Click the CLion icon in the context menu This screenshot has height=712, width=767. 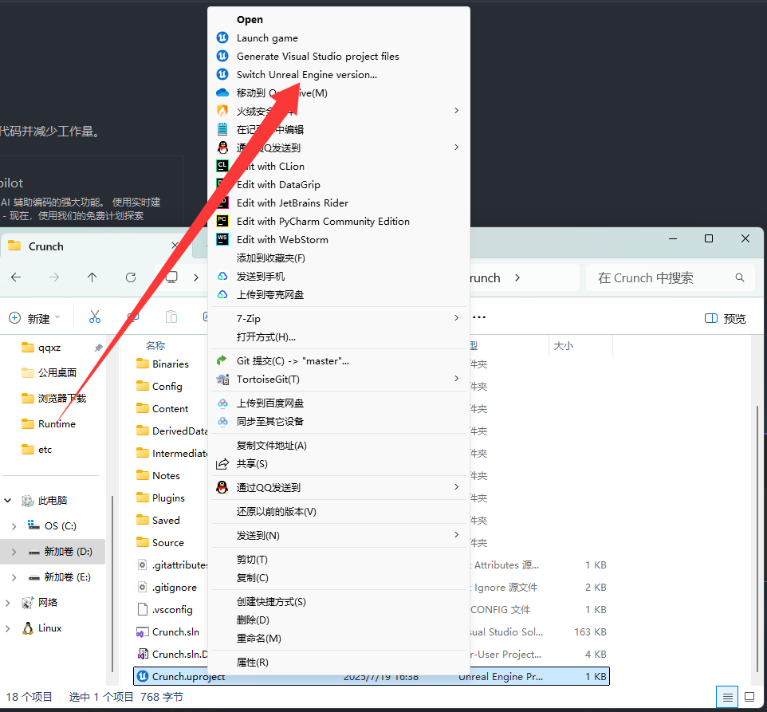pyautogui.click(x=222, y=166)
